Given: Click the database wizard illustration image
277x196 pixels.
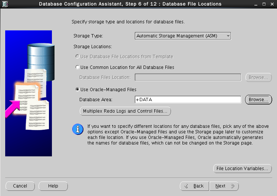Looking at the screenshot, I should (x=29, y=93).
